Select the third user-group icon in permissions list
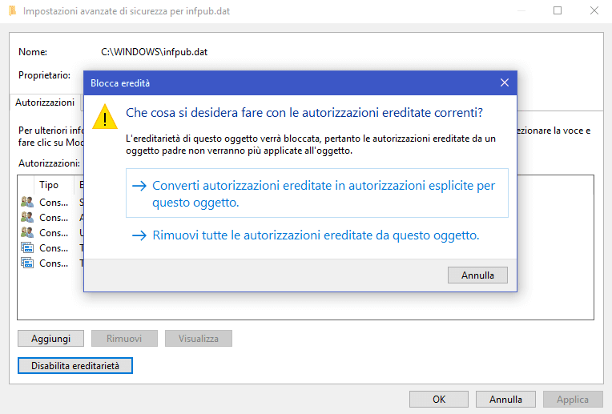 point(27,233)
